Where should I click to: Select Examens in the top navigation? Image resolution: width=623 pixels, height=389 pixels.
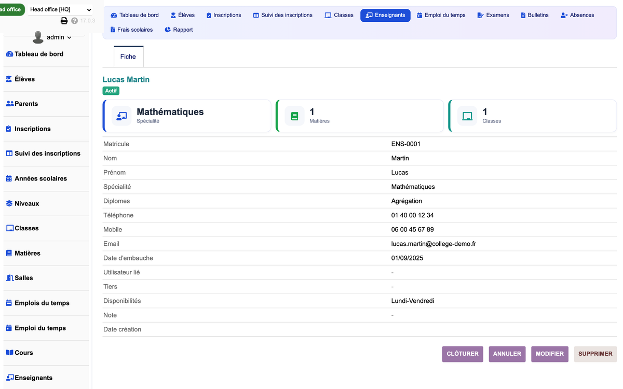tap(493, 15)
